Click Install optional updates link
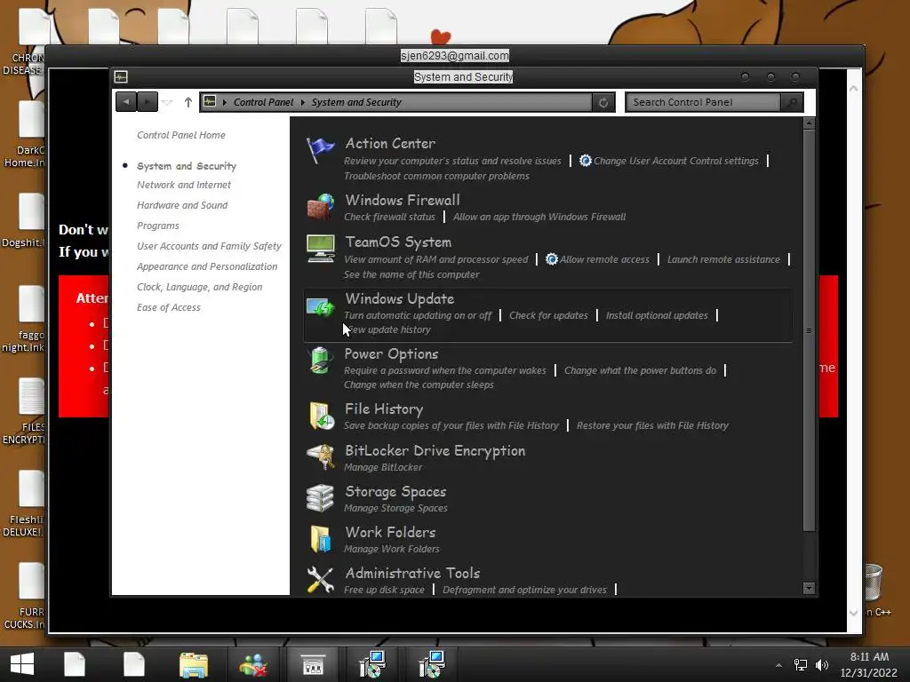Image resolution: width=910 pixels, height=682 pixels. pos(657,315)
